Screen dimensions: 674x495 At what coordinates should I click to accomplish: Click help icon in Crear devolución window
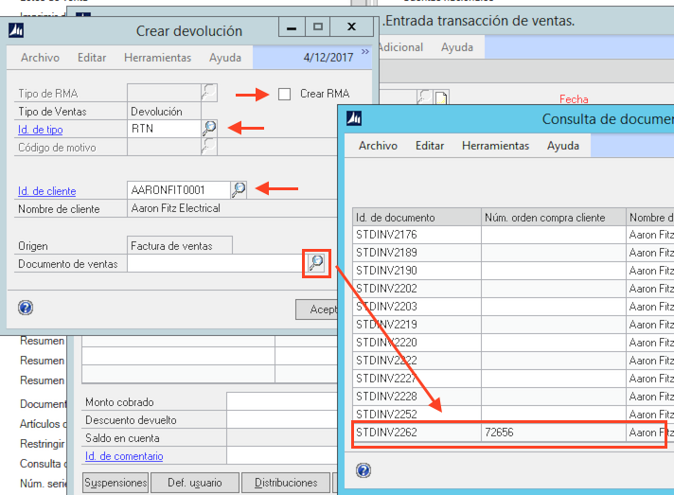26,308
